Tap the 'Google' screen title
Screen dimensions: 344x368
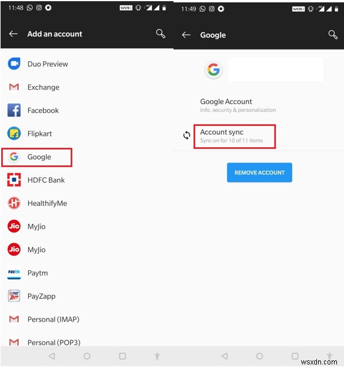pos(213,35)
